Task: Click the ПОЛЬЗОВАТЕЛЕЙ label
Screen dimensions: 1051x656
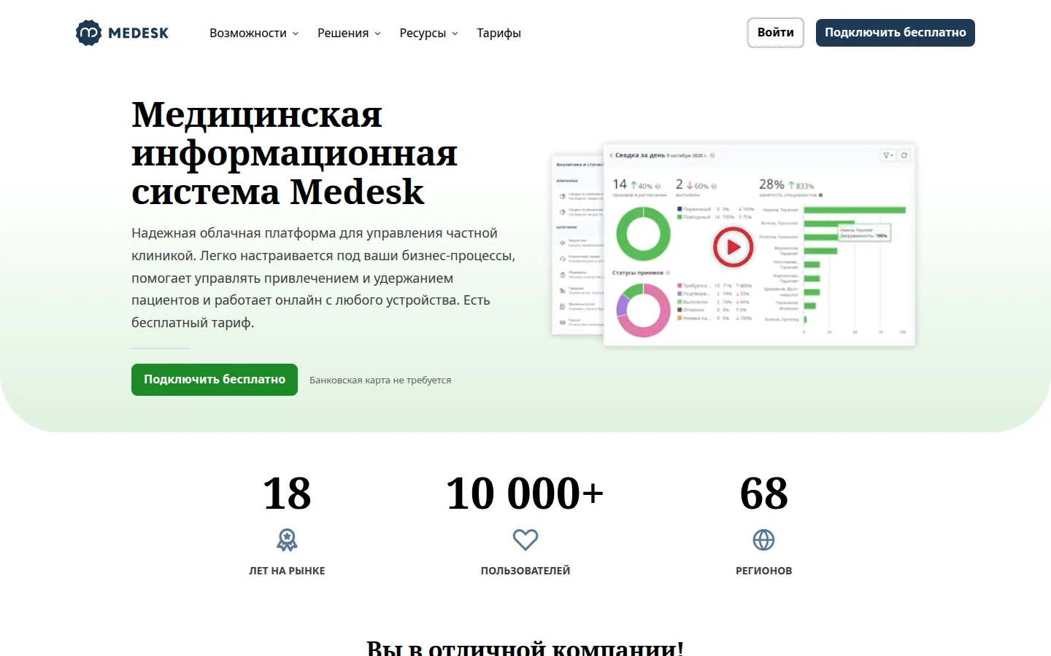Action: click(525, 571)
